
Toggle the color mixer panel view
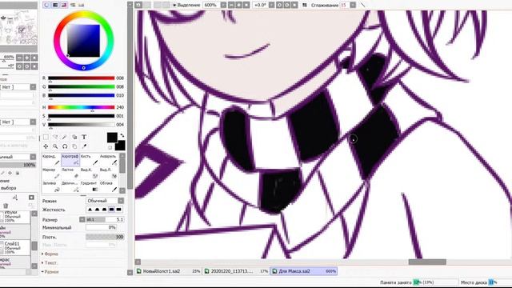[73, 5]
